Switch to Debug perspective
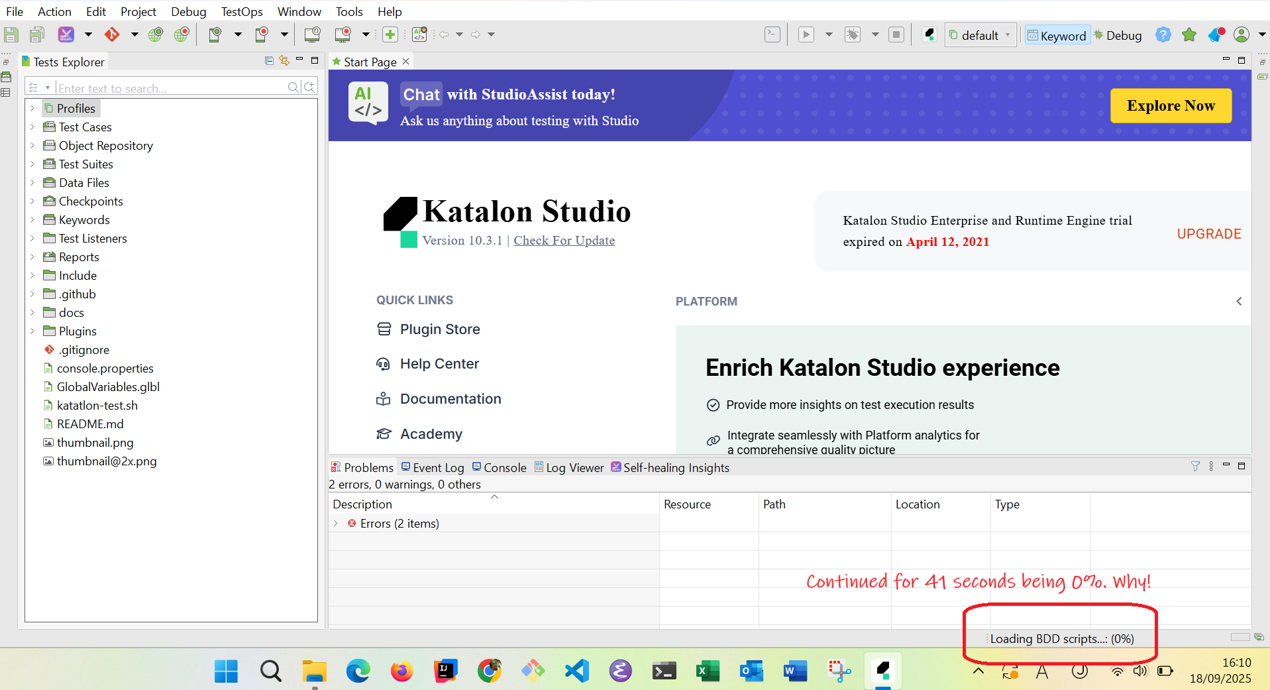Image resolution: width=1270 pixels, height=690 pixels. [1118, 35]
